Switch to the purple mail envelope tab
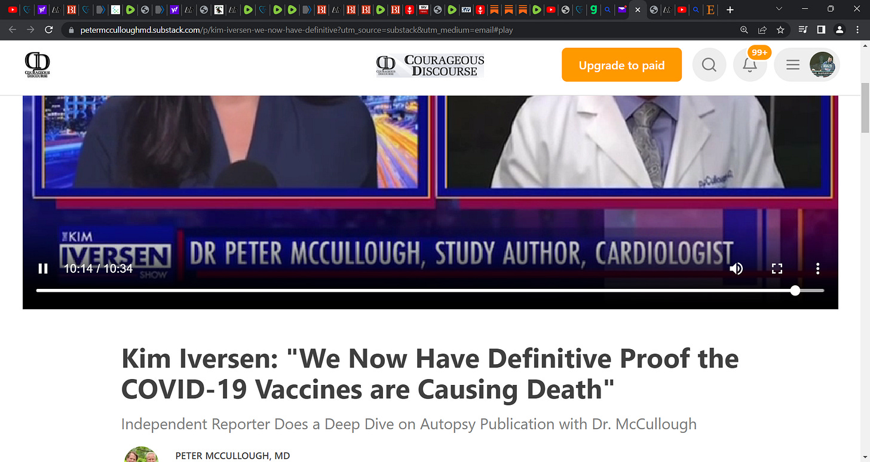 (622, 10)
